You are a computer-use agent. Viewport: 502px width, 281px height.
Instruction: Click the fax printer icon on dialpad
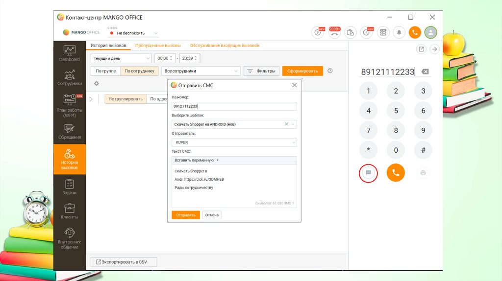pyautogui.click(x=423, y=173)
